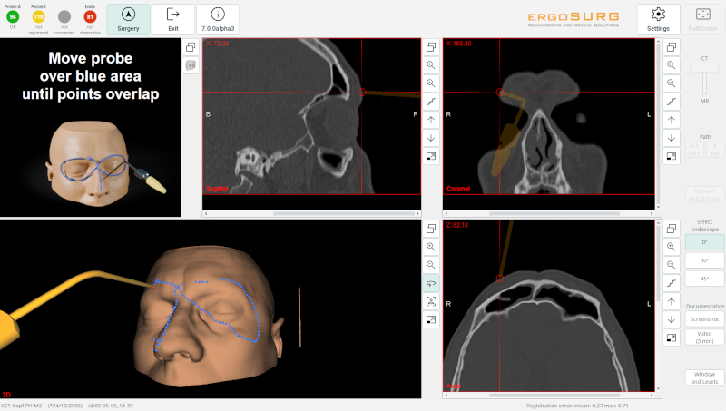Zoom out on the coronal view
The height and width of the screenshot is (411, 726).
(x=672, y=83)
